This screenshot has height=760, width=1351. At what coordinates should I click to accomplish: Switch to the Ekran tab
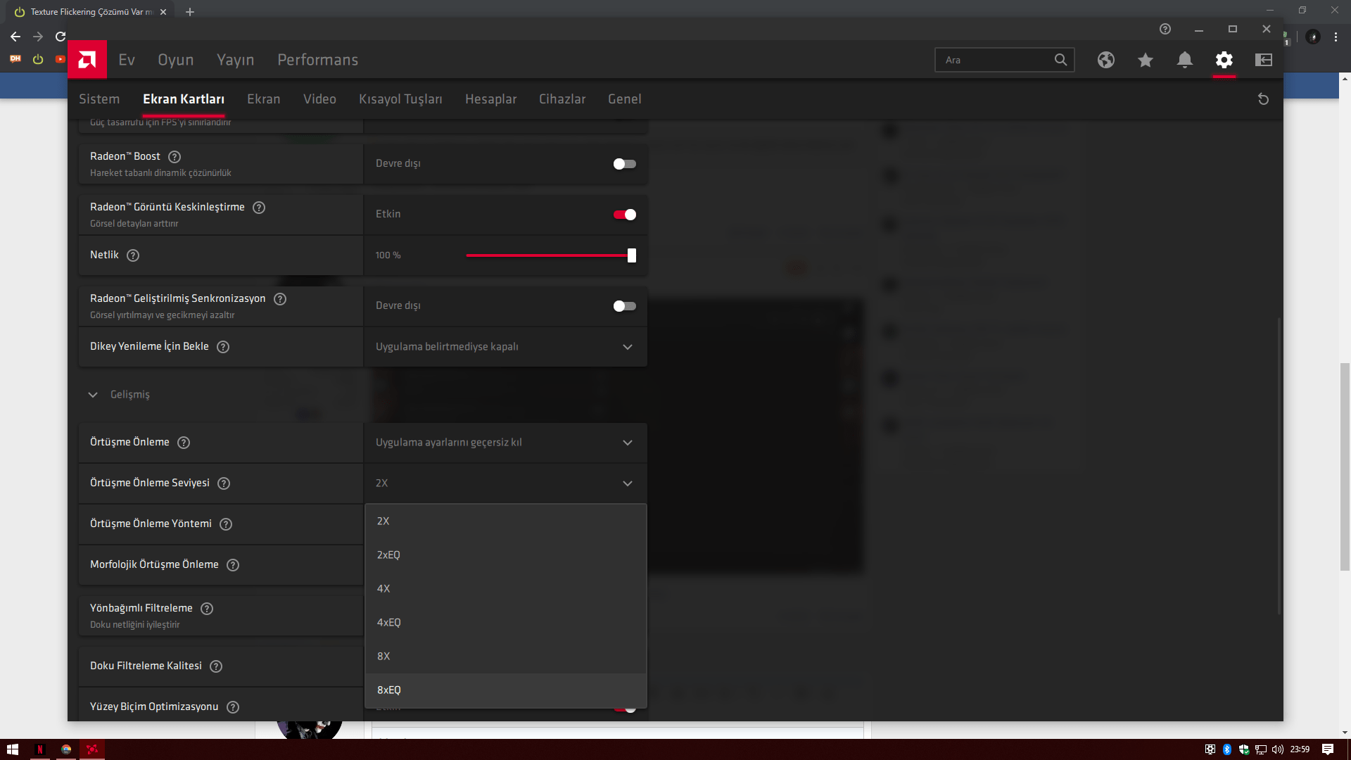(x=263, y=99)
